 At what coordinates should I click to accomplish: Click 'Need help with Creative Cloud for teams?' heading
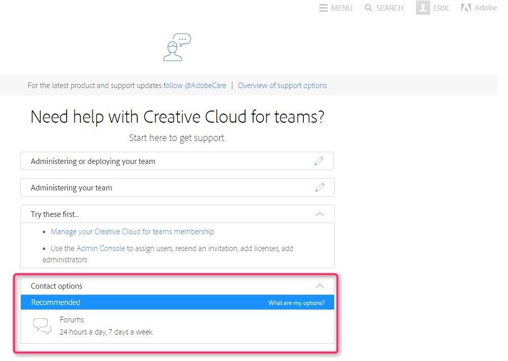pos(177,117)
